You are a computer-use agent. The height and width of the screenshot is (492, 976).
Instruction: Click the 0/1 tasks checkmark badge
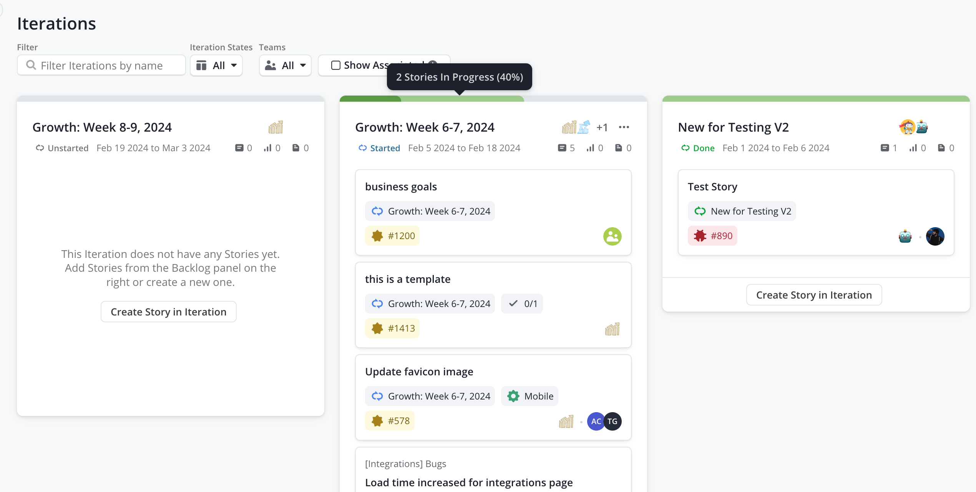coord(522,304)
